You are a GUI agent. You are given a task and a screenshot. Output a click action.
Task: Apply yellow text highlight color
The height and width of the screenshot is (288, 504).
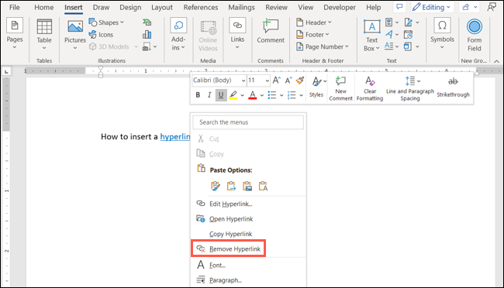coord(233,95)
